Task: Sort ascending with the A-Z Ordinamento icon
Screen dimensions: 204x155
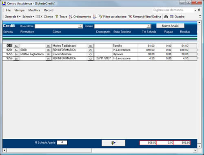Action: click(71, 17)
